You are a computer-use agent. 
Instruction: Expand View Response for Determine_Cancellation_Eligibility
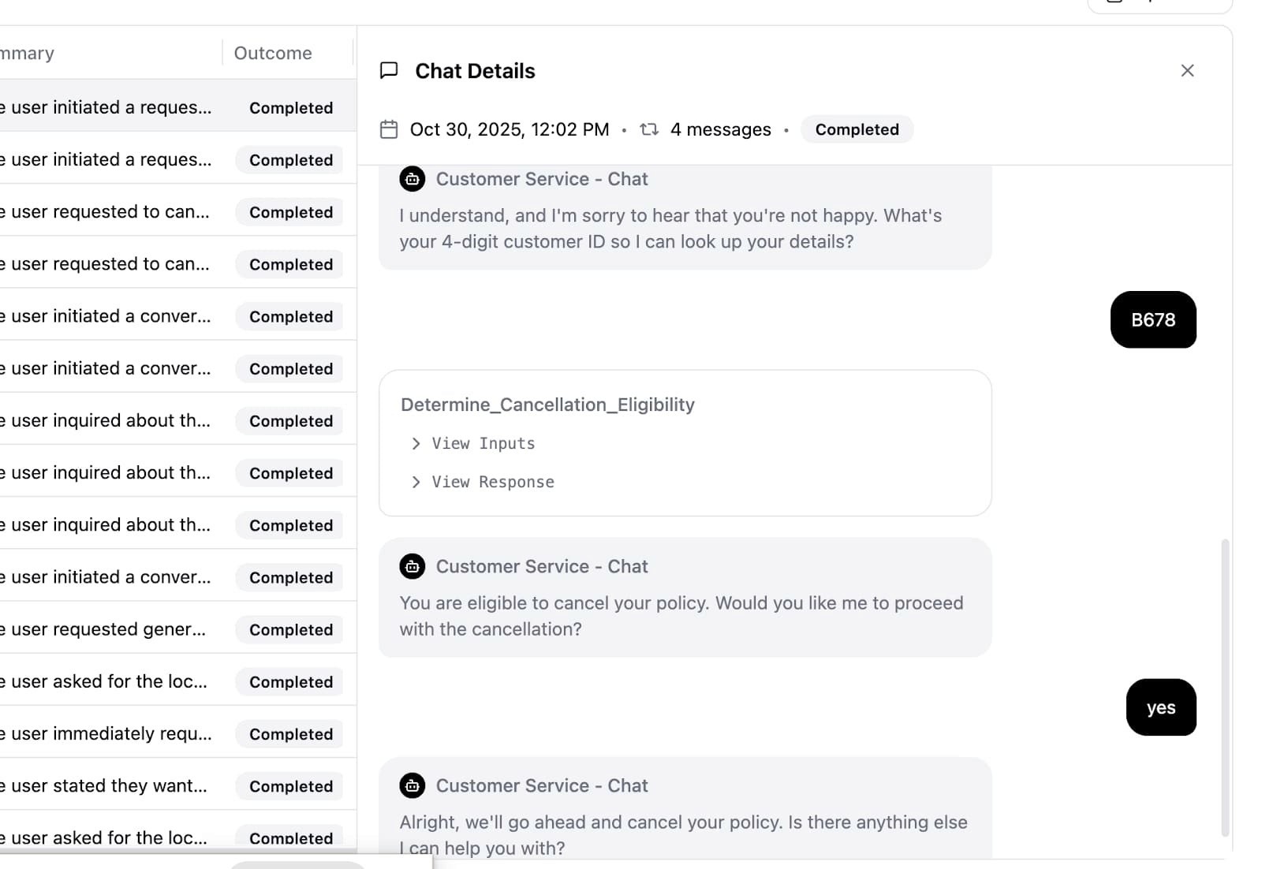click(492, 482)
